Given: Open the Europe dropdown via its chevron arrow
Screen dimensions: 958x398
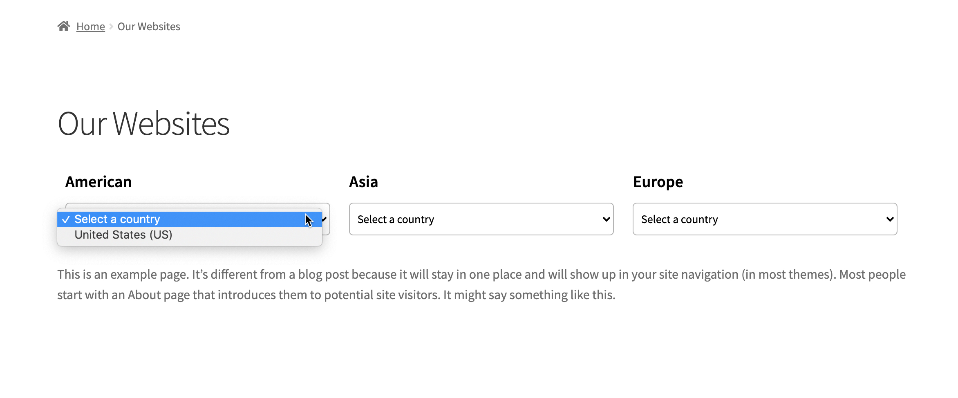Looking at the screenshot, I should click(x=890, y=219).
